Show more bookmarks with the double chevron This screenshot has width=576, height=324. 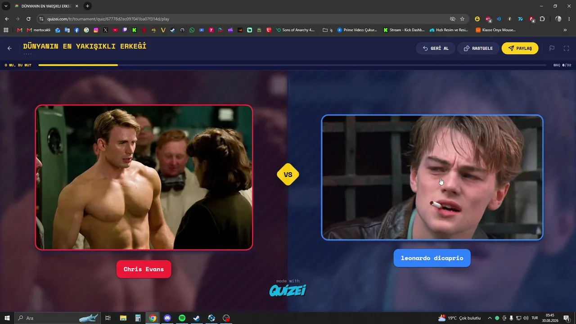565,30
